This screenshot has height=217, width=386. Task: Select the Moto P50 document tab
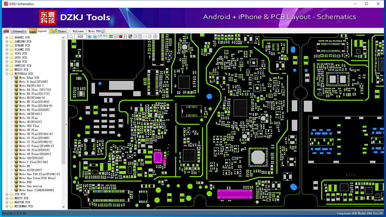point(94,31)
